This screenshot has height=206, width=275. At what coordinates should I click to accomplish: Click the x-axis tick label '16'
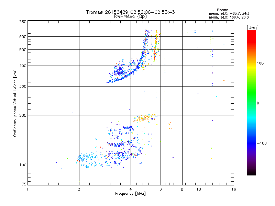(x=234, y=189)
